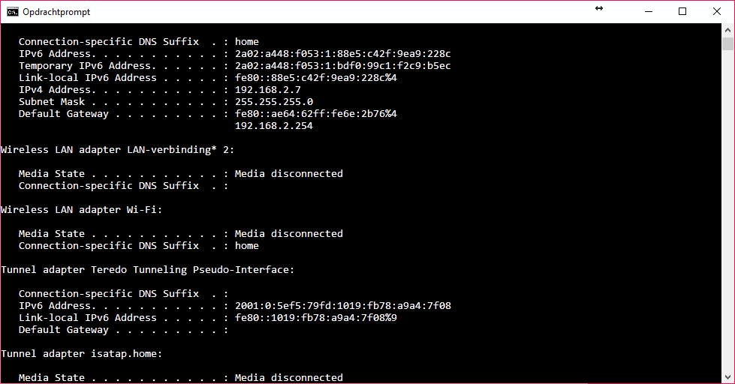This screenshot has width=735, height=384.
Task: Click the empty scrollbar track below thumb
Action: coord(727,225)
